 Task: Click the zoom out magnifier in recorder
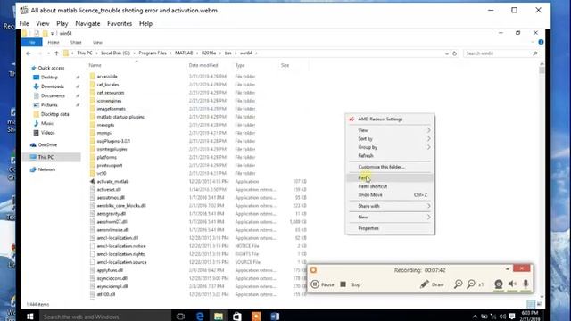[471, 284]
